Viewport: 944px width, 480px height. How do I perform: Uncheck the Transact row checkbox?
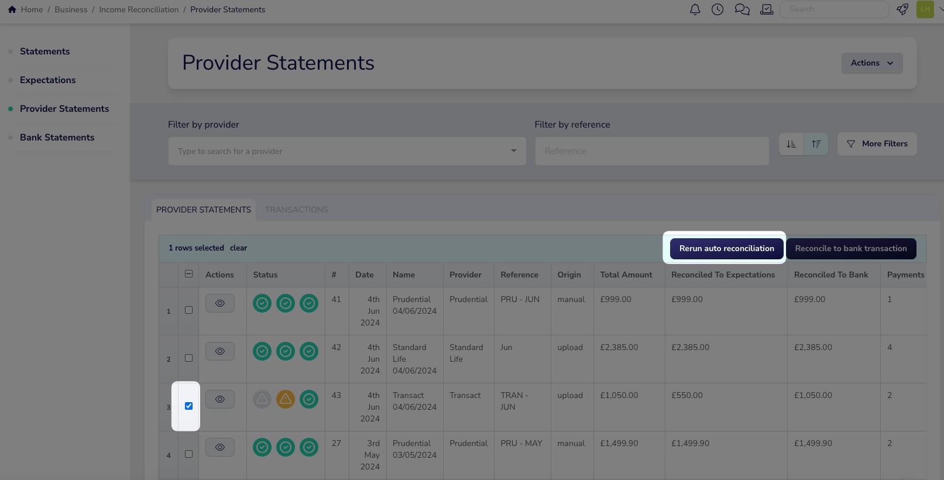[188, 406]
